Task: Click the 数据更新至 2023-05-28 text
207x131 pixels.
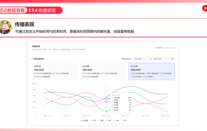Action: point(165,48)
